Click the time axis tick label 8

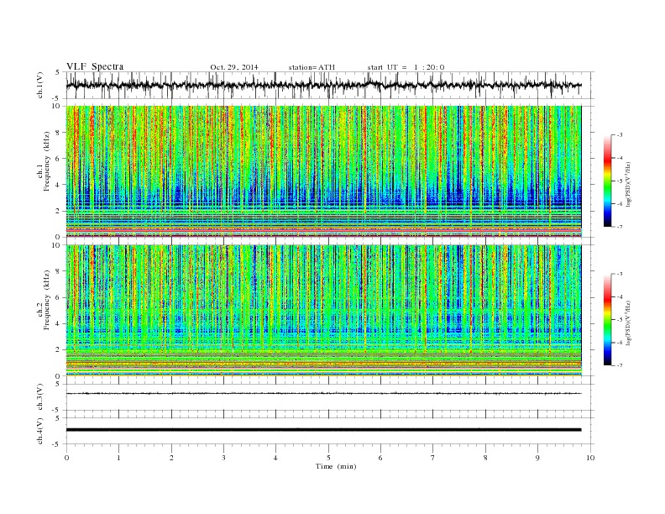485,458
